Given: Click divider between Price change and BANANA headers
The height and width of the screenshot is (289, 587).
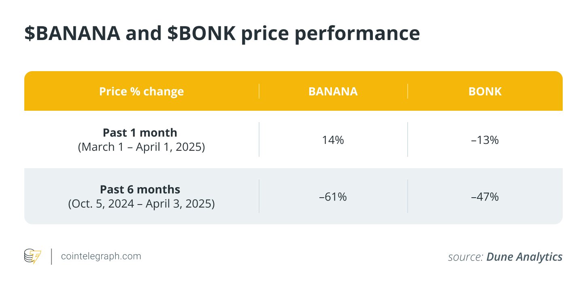Looking at the screenshot, I should 259,91.
